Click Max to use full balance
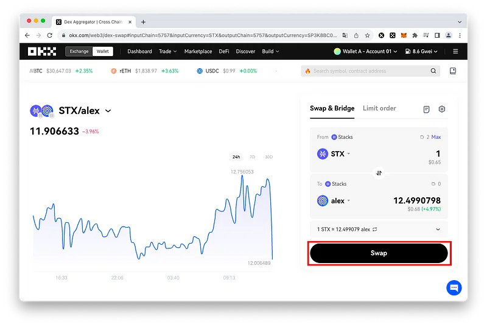Image resolution: width=487 pixels, height=327 pixels. (436, 137)
